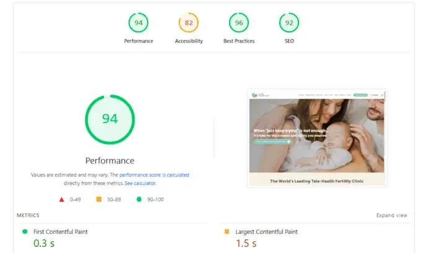This screenshot has width=421, height=253.
Task: Open the 'See calculator' link
Action: pyautogui.click(x=140, y=183)
